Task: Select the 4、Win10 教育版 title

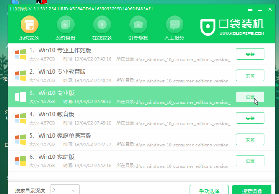Action: pyautogui.click(x=52, y=115)
